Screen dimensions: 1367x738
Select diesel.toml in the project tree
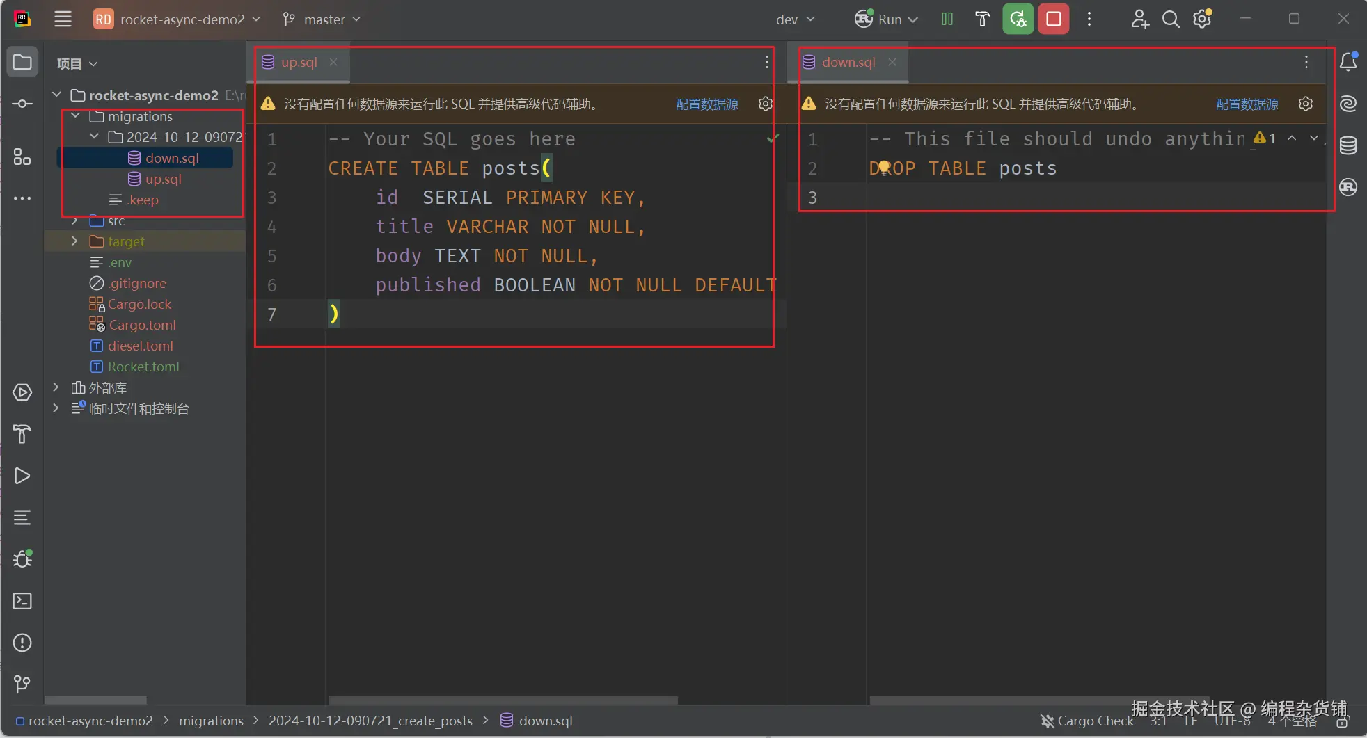click(141, 346)
